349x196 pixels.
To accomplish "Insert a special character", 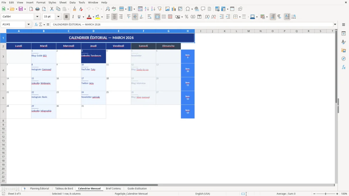I will (188, 9).
